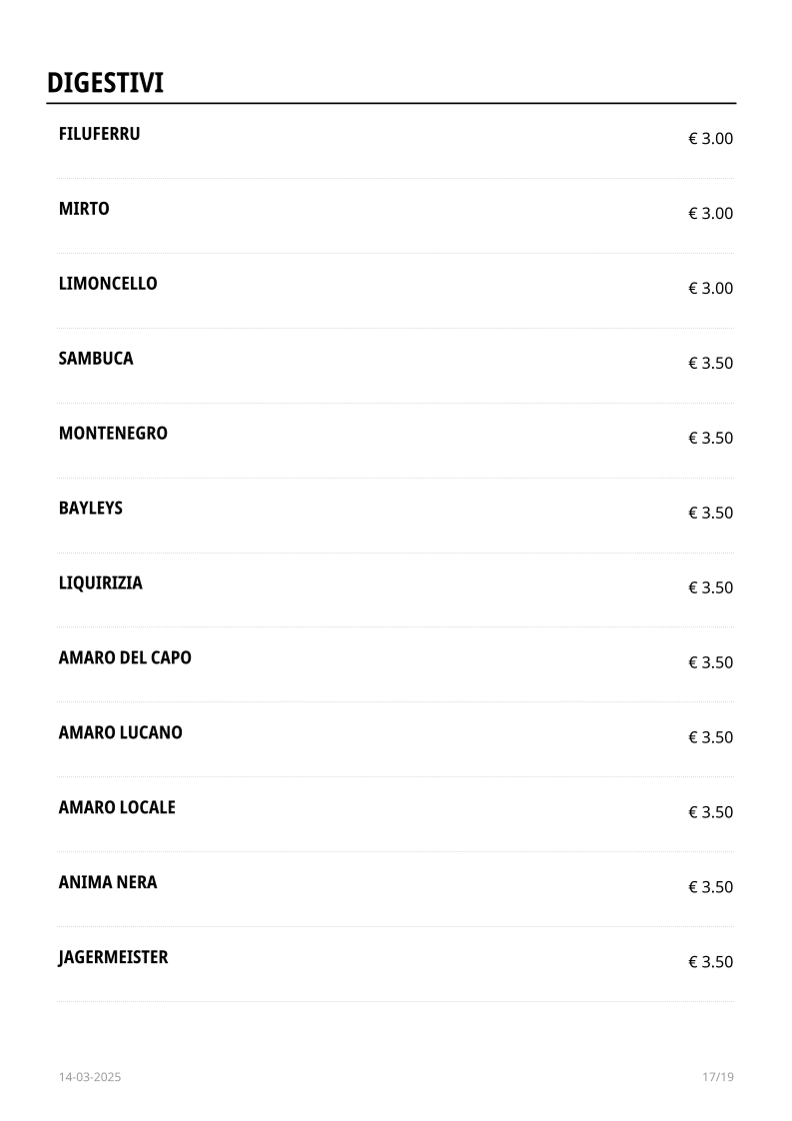Select the AMARO LUCANO item
The image size is (792, 1121).
click(x=121, y=733)
